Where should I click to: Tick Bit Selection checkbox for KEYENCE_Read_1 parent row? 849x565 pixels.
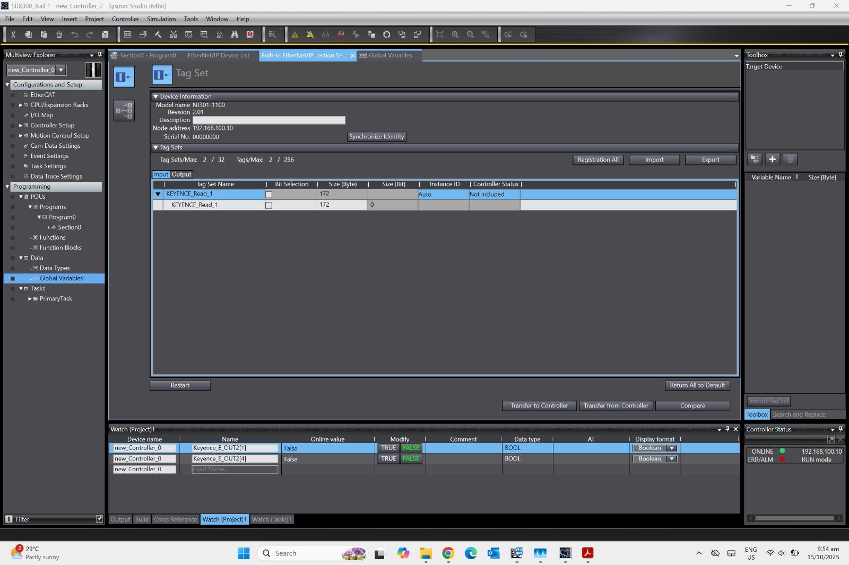point(268,195)
